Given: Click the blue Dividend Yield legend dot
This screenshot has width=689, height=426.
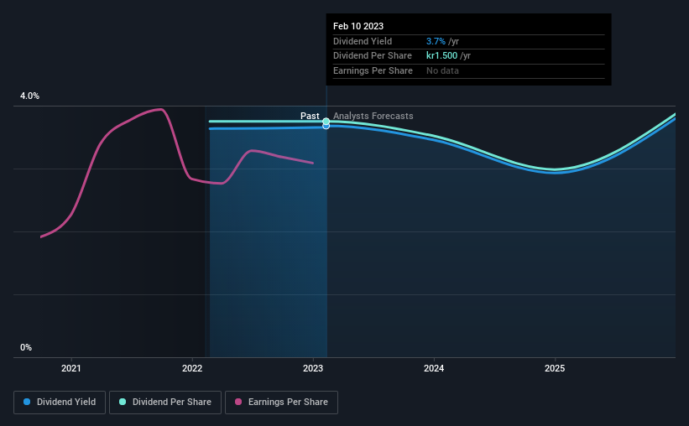Looking at the screenshot, I should [x=27, y=402].
